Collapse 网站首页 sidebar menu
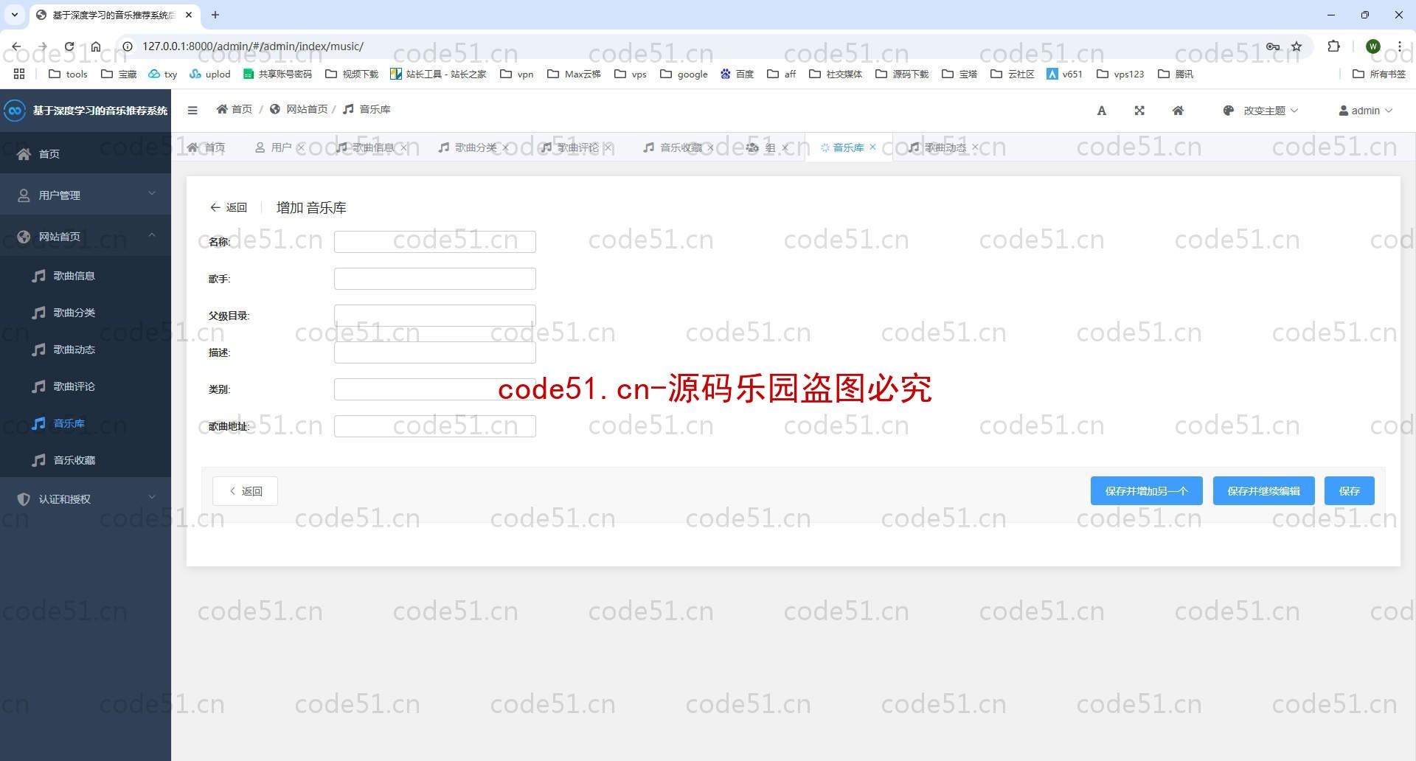 tap(86, 236)
